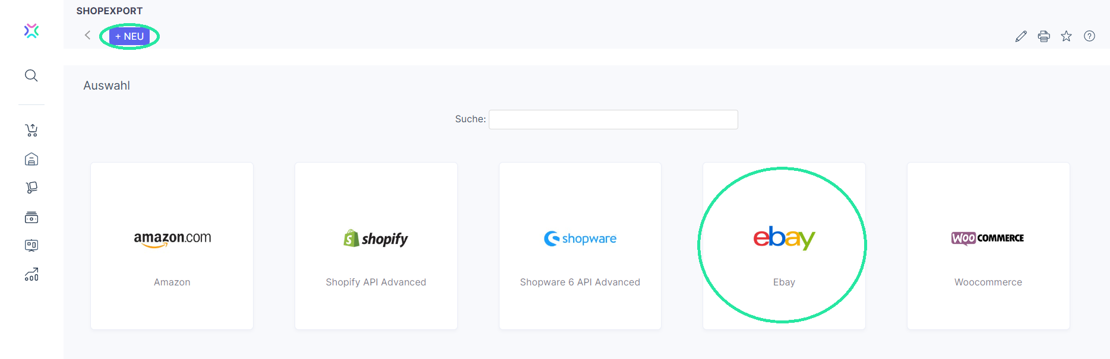Select the Woocommerce shop card
Viewport: 1110px width, 359px height.
click(x=988, y=246)
